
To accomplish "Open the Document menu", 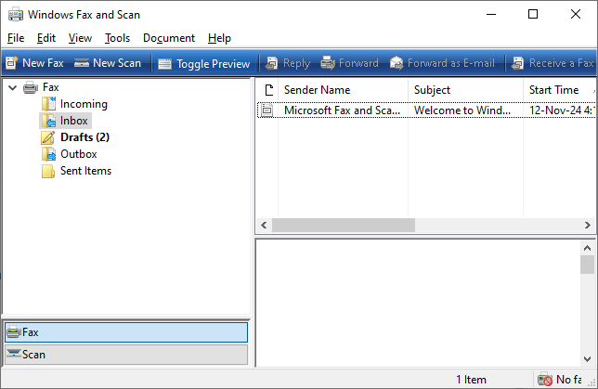I will pos(169,38).
